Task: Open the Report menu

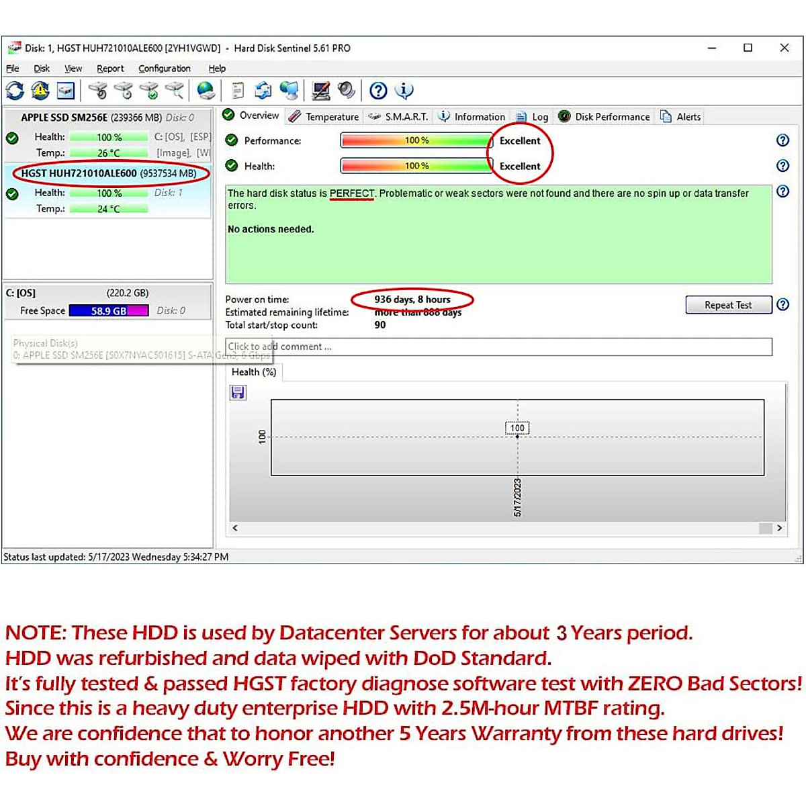Action: click(110, 69)
